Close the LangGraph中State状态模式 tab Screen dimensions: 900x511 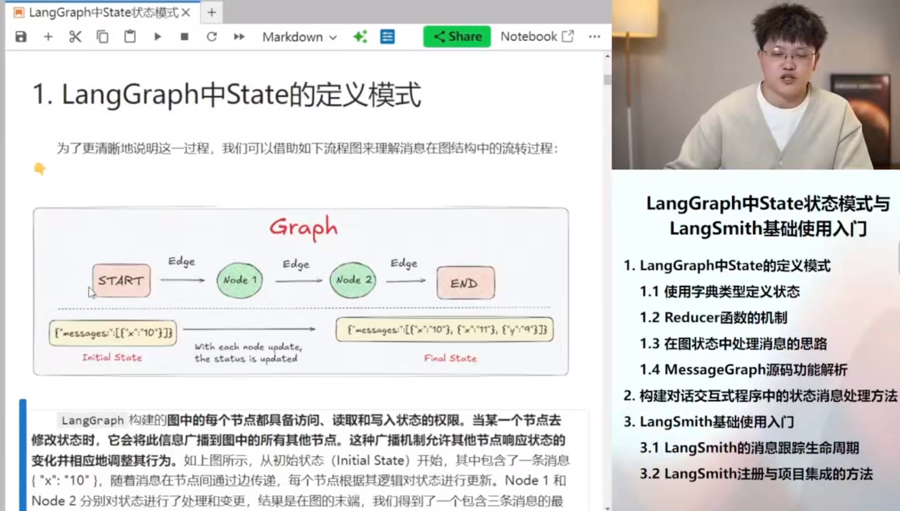186,13
